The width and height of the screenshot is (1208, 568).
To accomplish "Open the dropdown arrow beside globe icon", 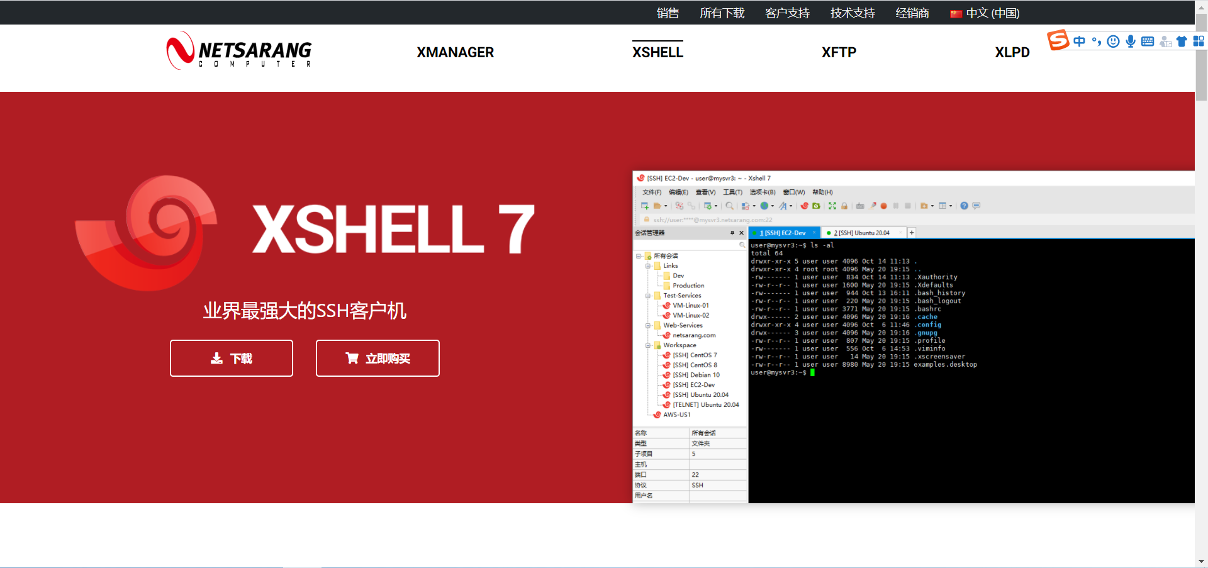I will [773, 206].
